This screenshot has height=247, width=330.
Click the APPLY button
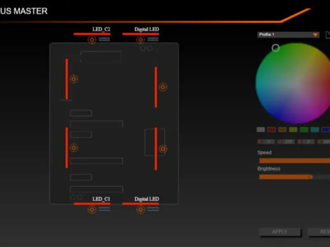280,232
